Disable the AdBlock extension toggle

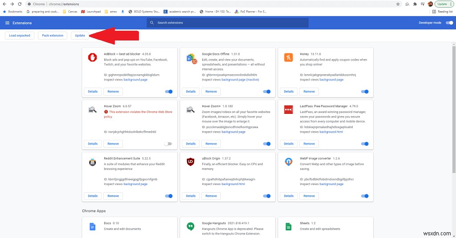[x=169, y=92]
